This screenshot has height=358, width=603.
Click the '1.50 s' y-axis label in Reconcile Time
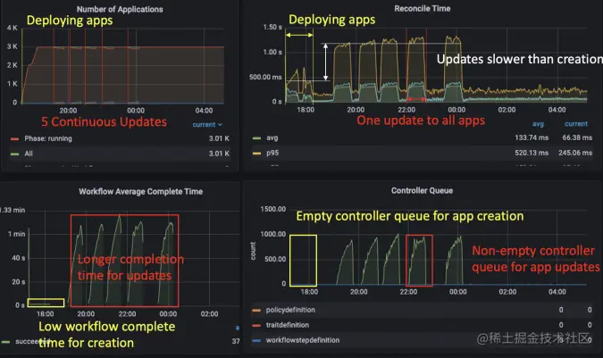tap(272, 27)
